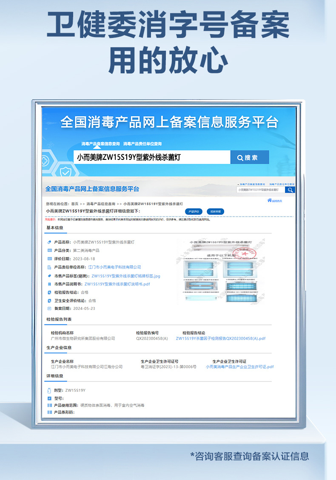
Task: Click the 投诉举报 pill button
Action: (215, 211)
